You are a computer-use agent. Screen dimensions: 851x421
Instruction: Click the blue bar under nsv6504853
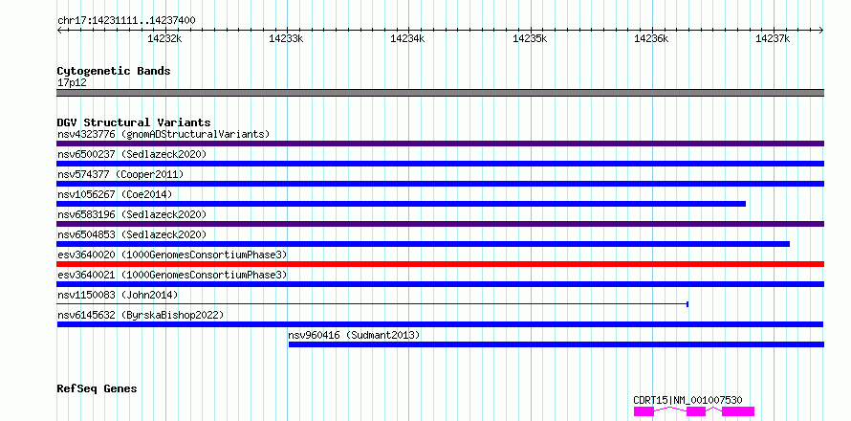click(424, 244)
